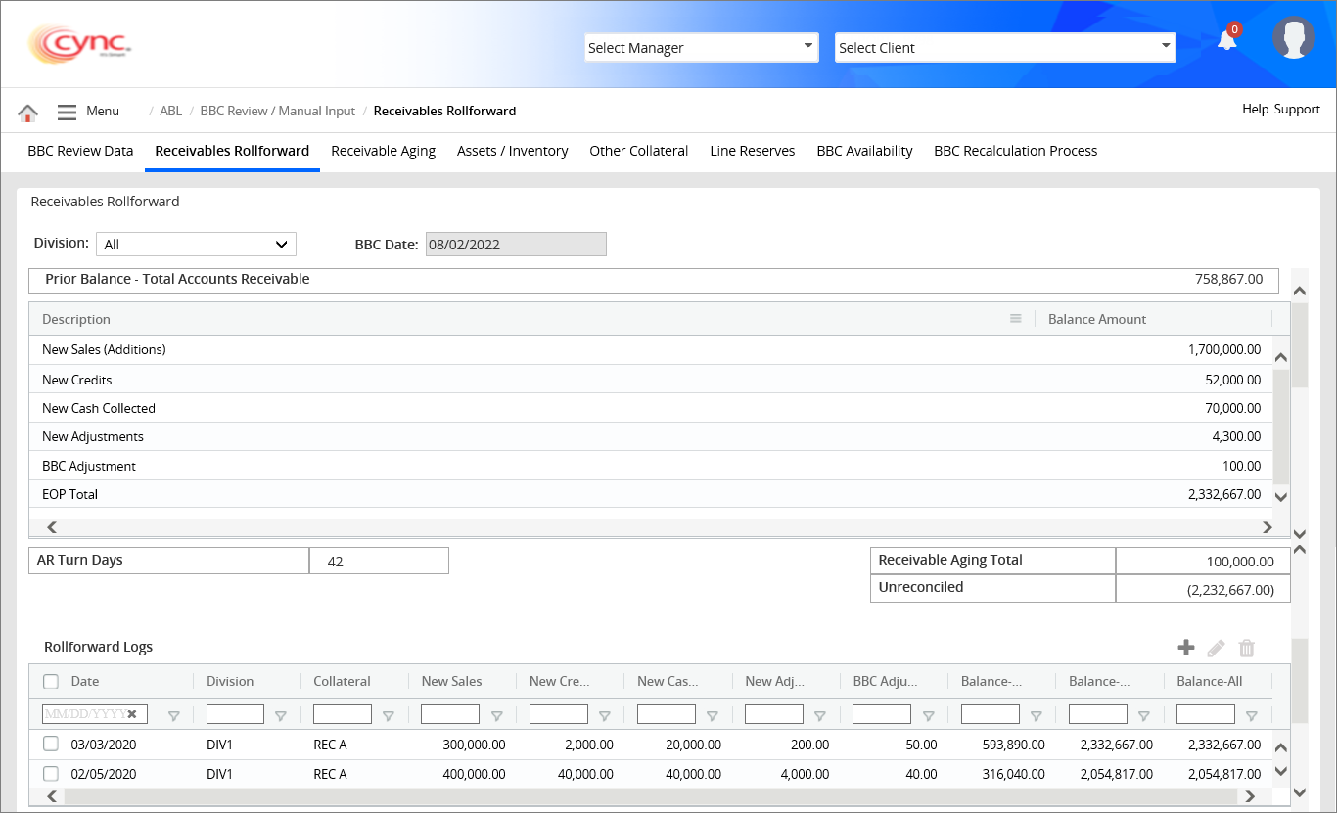Switch to the Receivable Aging tab
Image resolution: width=1337 pixels, height=813 pixels.
click(383, 151)
